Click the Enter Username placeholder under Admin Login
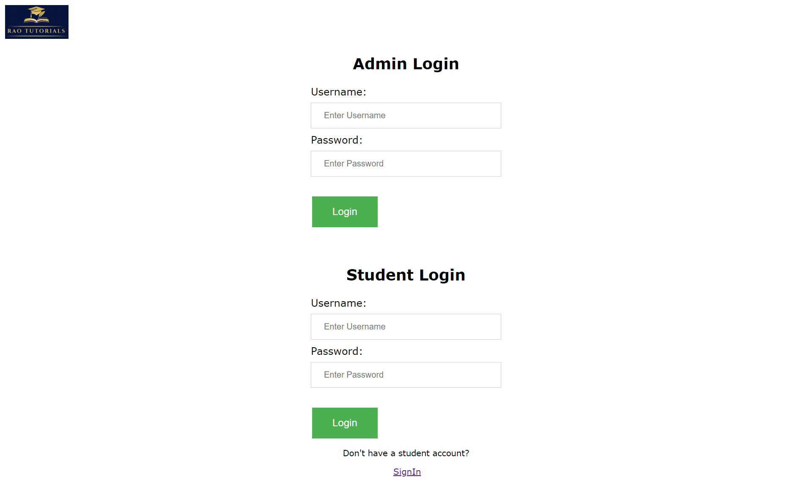The image size is (812, 482). tap(354, 115)
